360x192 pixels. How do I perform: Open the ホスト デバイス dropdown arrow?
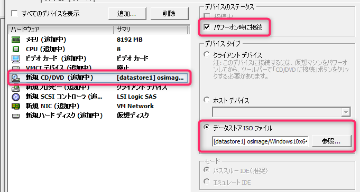tap(346, 112)
